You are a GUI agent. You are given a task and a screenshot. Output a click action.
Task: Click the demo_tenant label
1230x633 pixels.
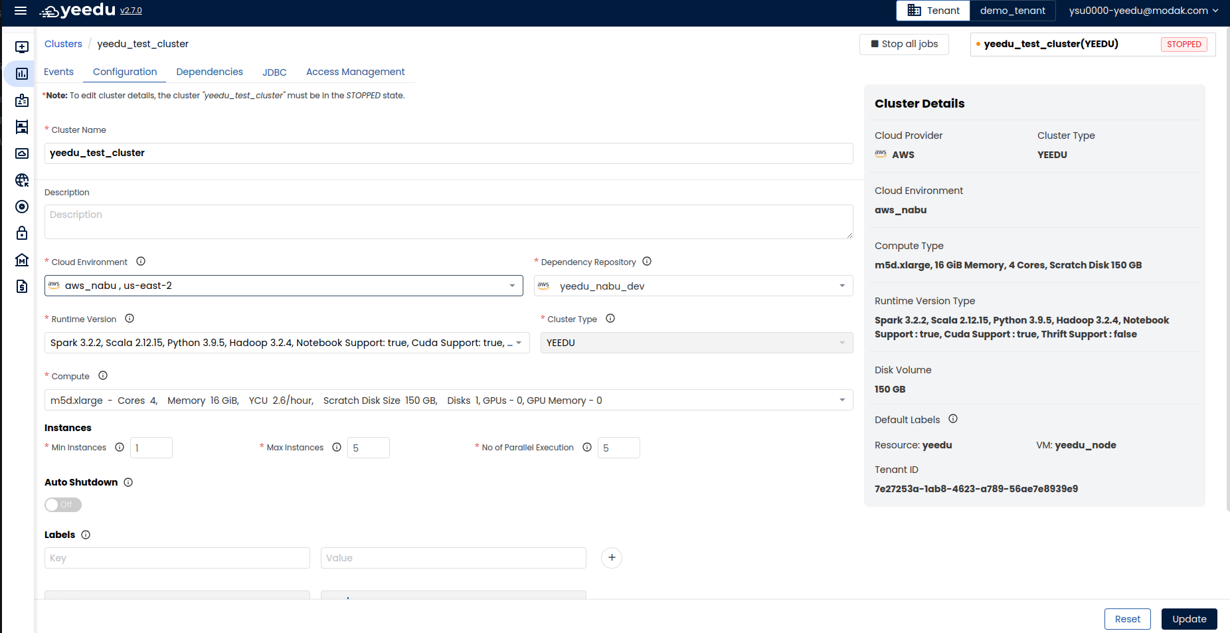point(1013,11)
